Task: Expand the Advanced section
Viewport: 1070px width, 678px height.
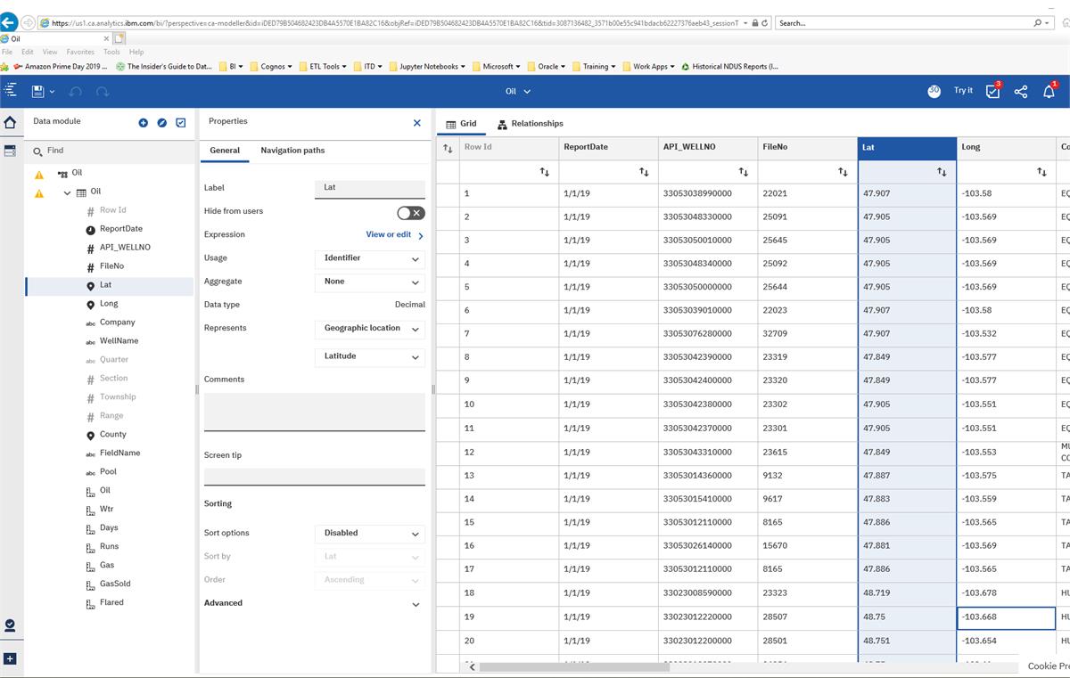Action: click(x=314, y=603)
